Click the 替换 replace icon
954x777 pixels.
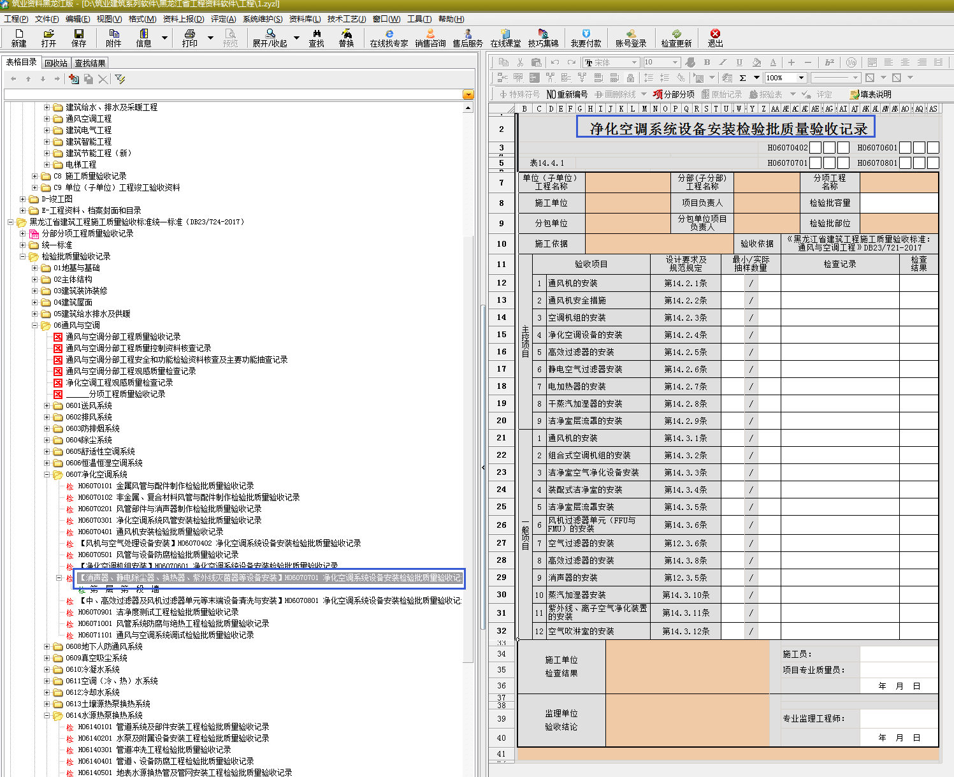(x=346, y=38)
